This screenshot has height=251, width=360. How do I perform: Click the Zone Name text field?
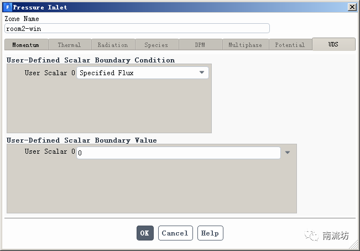click(x=137, y=28)
